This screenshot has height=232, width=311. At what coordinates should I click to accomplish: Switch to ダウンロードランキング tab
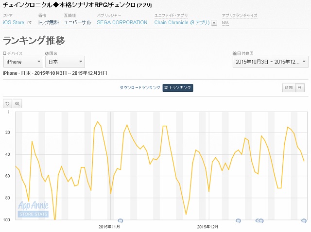coord(140,87)
